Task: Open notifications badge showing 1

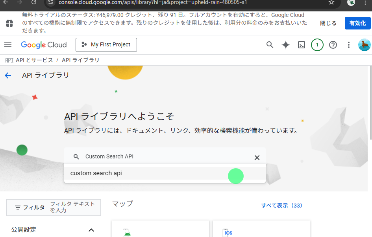Action: [x=317, y=45]
